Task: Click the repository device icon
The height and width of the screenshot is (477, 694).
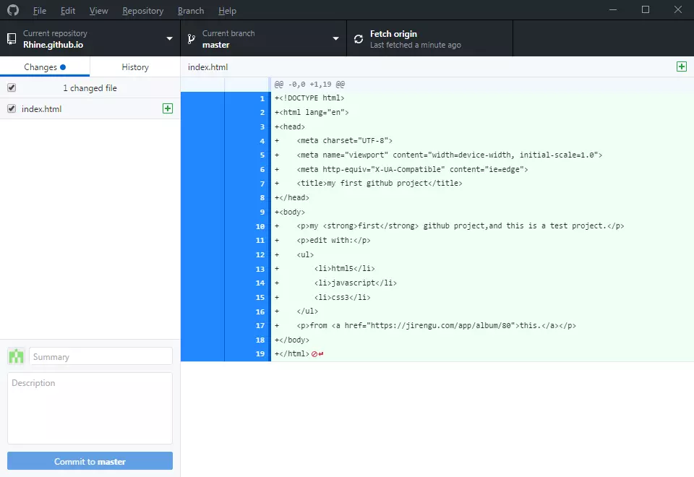Action: coord(12,39)
